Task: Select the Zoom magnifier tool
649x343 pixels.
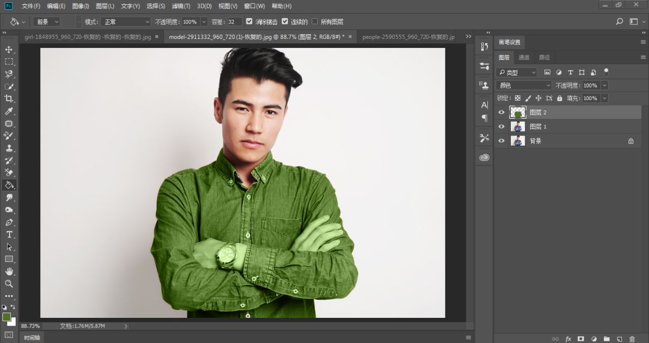Action: click(x=9, y=284)
